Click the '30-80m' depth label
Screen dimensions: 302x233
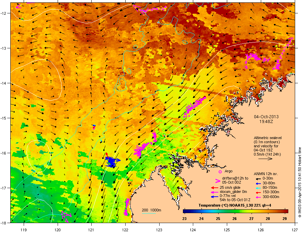[269, 183]
